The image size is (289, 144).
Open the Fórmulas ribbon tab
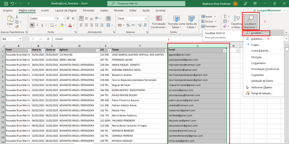pos(88,10)
